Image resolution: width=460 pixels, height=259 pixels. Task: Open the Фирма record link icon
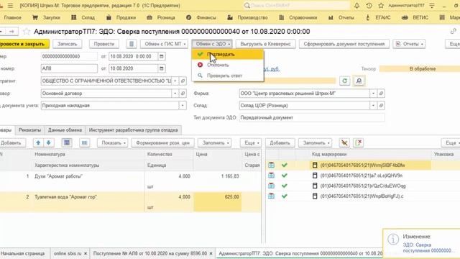click(x=381, y=94)
